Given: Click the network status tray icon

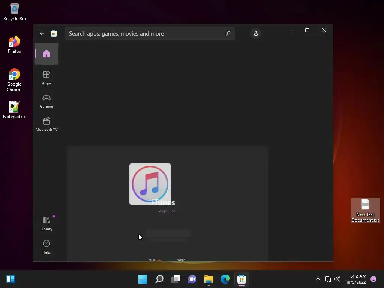Looking at the screenshot, I should coord(328,279).
